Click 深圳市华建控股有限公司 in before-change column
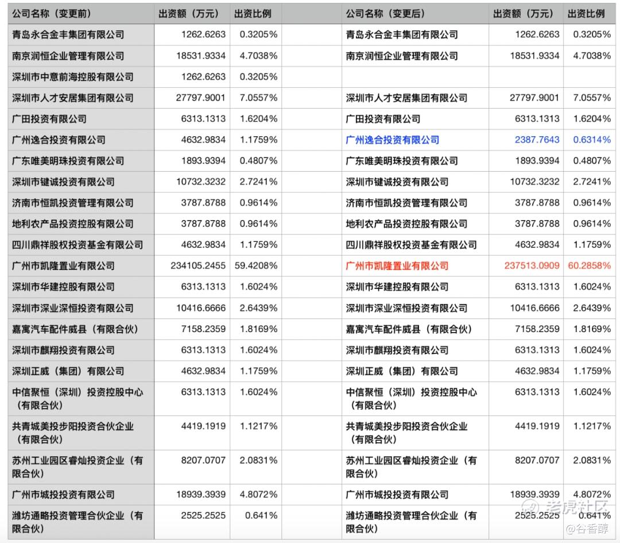The width and height of the screenshot is (620, 543). pyautogui.click(x=63, y=287)
